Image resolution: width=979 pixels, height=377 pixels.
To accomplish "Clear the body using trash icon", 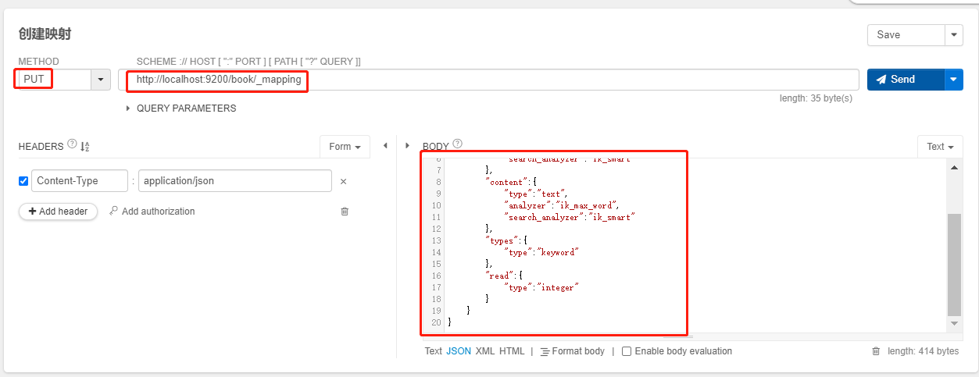I will (x=876, y=351).
